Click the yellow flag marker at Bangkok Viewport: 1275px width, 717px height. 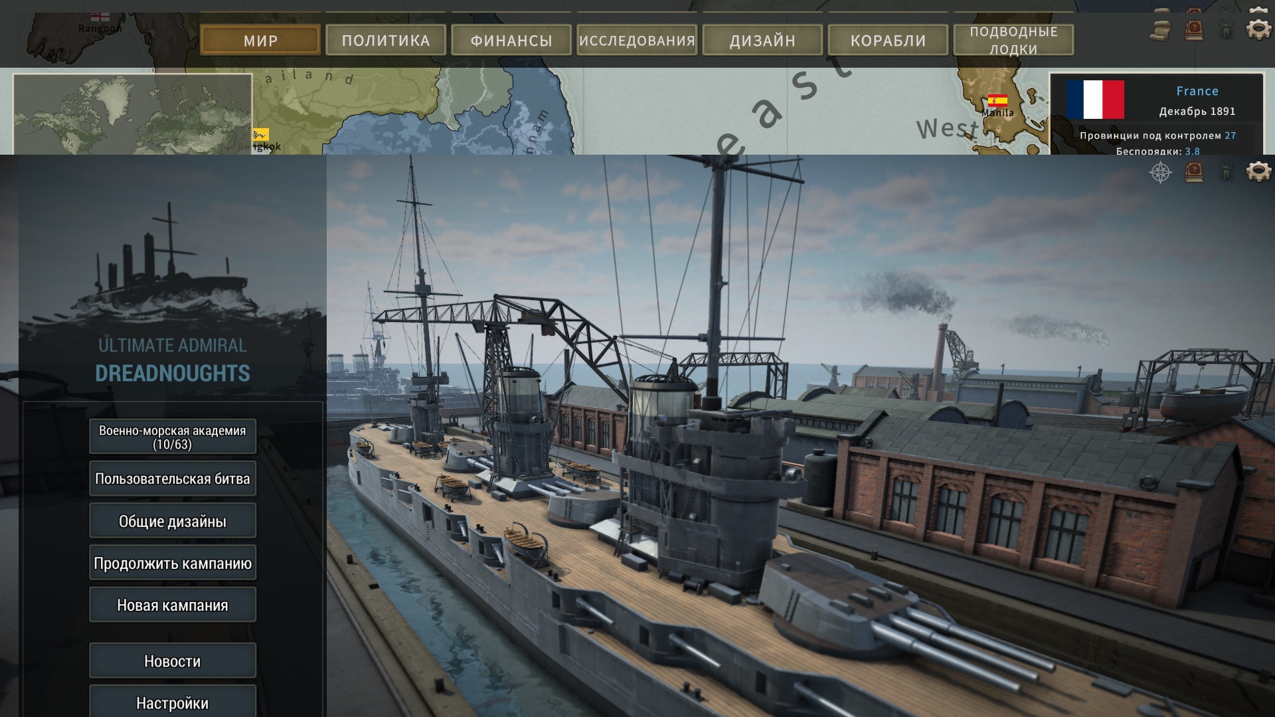[x=260, y=134]
